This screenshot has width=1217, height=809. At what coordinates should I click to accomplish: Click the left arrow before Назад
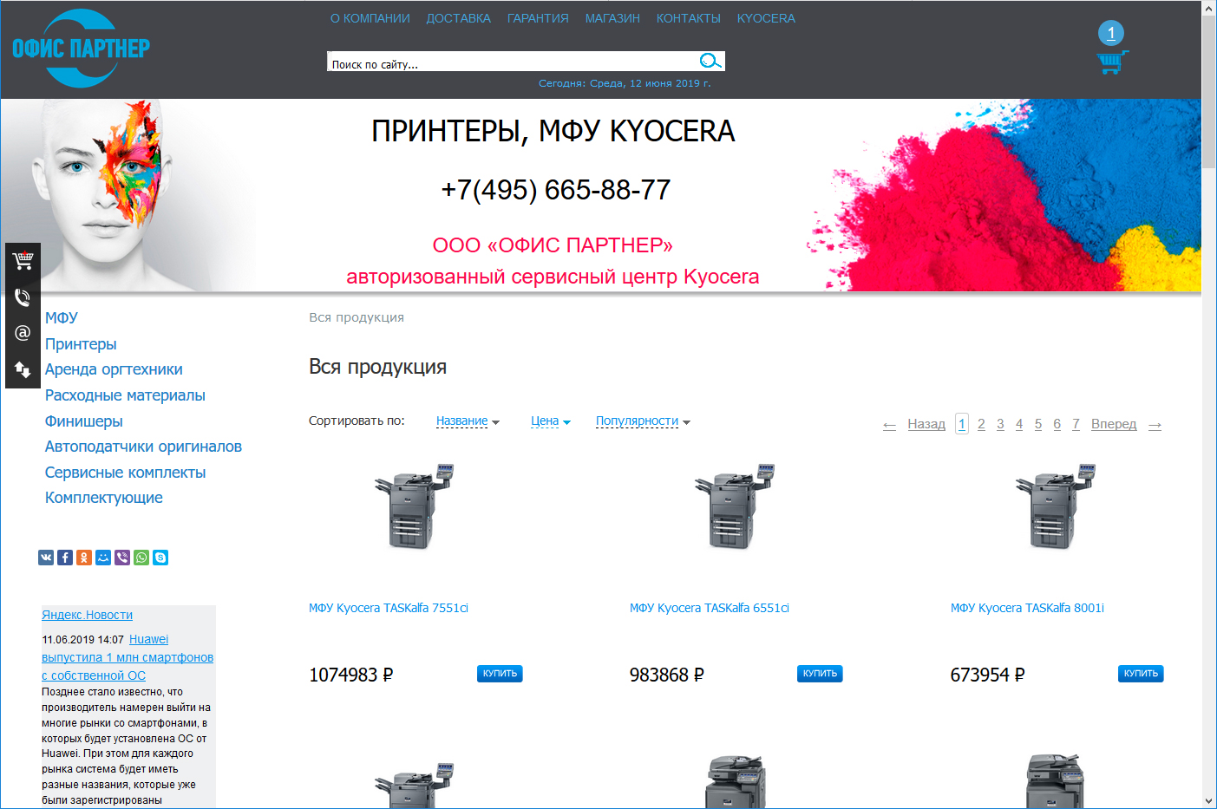(x=889, y=425)
